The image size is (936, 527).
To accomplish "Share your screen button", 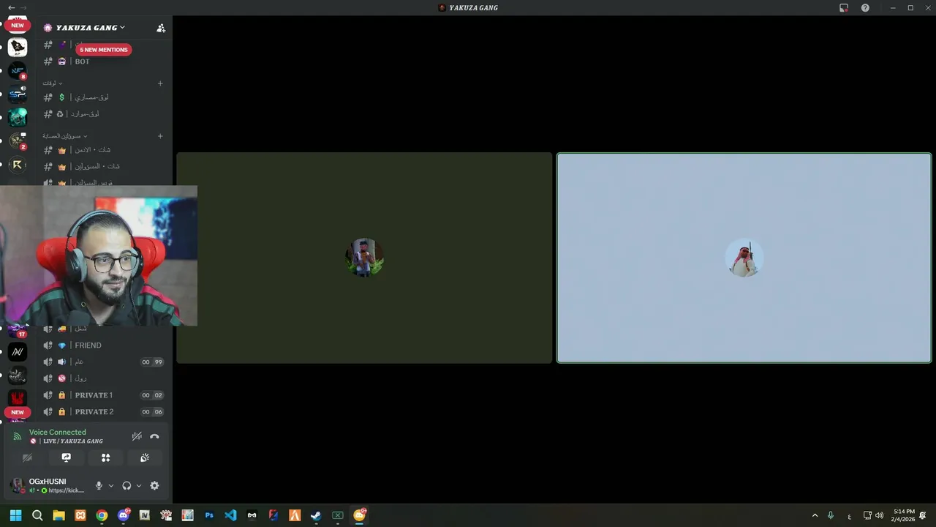I will (x=67, y=457).
